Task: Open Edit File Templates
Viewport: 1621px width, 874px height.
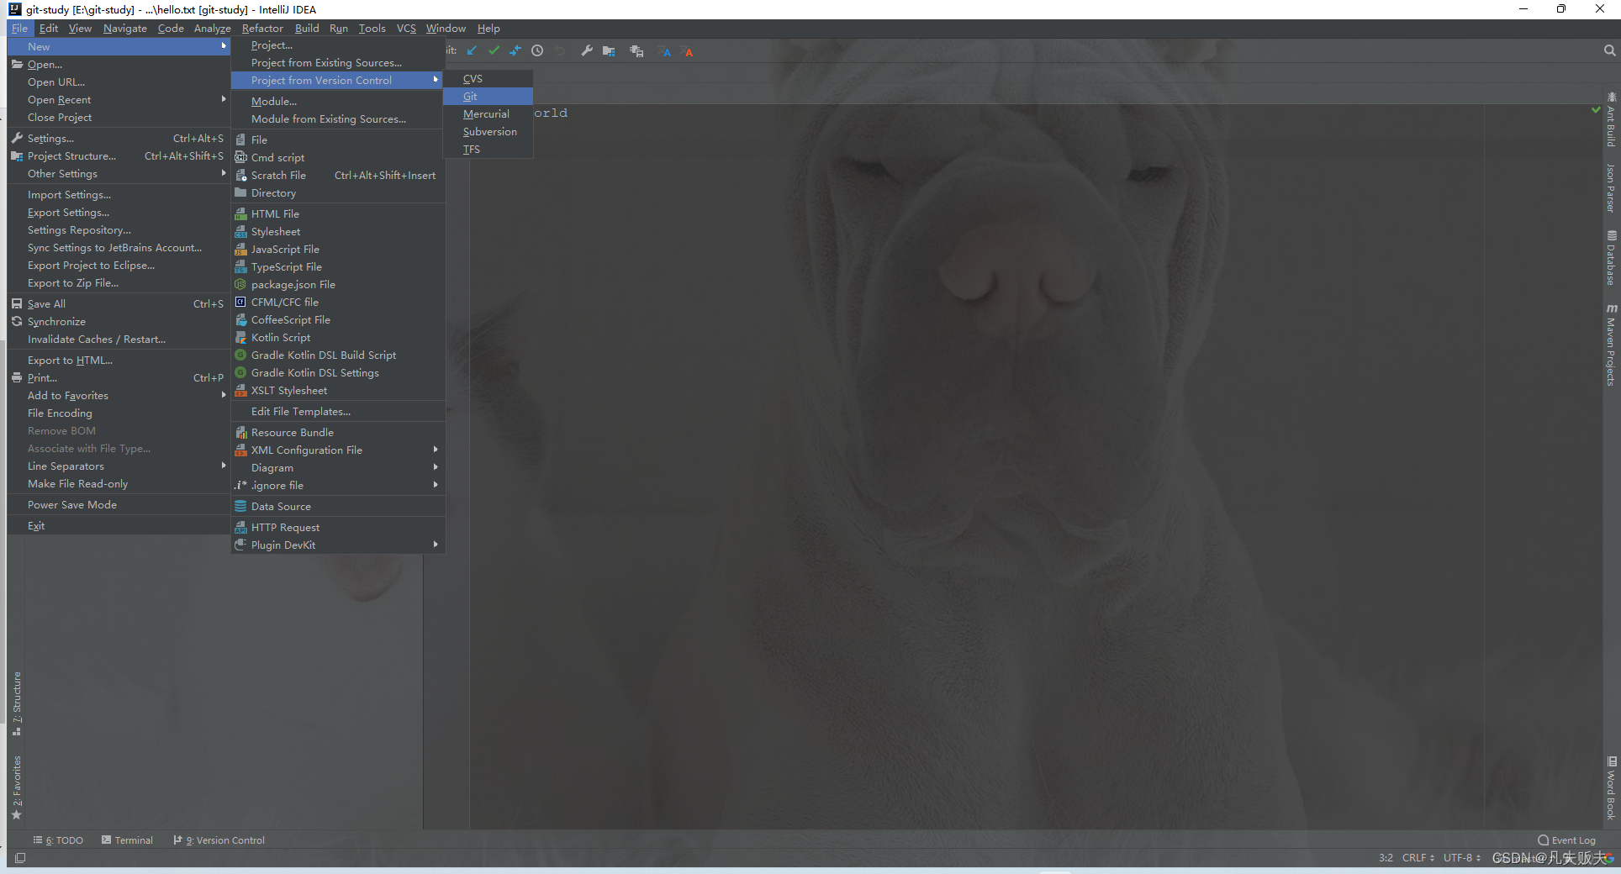Action: 338,411
